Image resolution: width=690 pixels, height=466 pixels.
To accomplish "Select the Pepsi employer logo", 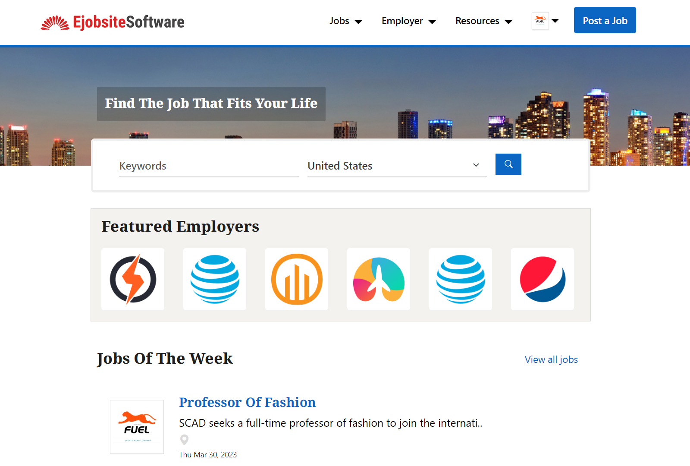I will (543, 279).
